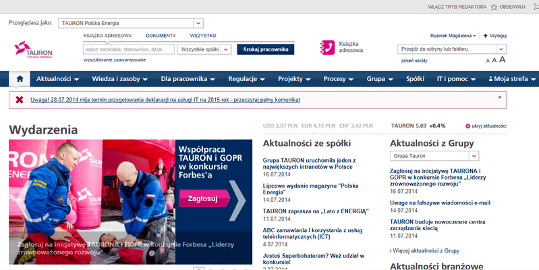The image size is (539, 270).
Task: Click the USD 3,07 PLN exchange rate
Action: click(x=280, y=126)
